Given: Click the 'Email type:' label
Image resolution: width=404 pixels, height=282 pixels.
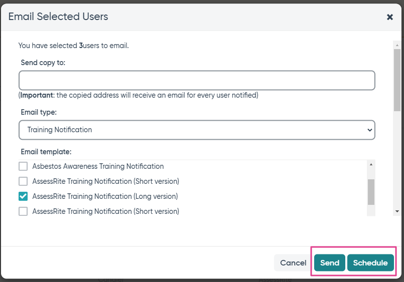Looking at the screenshot, I should click(x=39, y=112).
